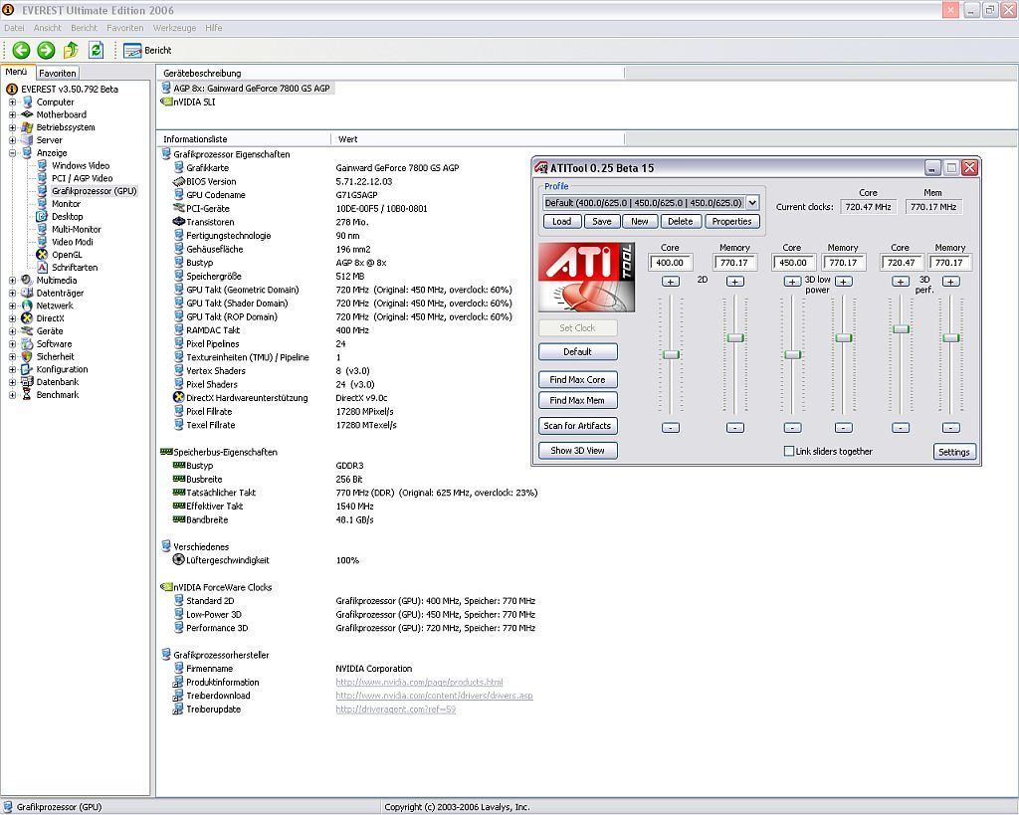Image resolution: width=1019 pixels, height=815 pixels.
Task: Open the Werkzeuge menu
Action: 173,28
